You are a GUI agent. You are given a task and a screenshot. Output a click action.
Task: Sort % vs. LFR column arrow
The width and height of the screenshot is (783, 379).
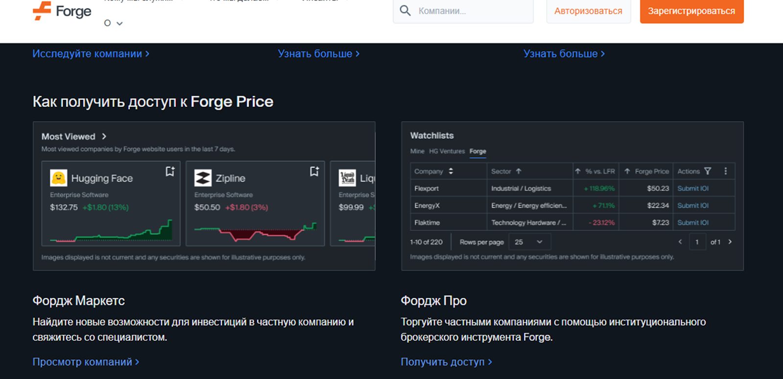click(x=578, y=171)
